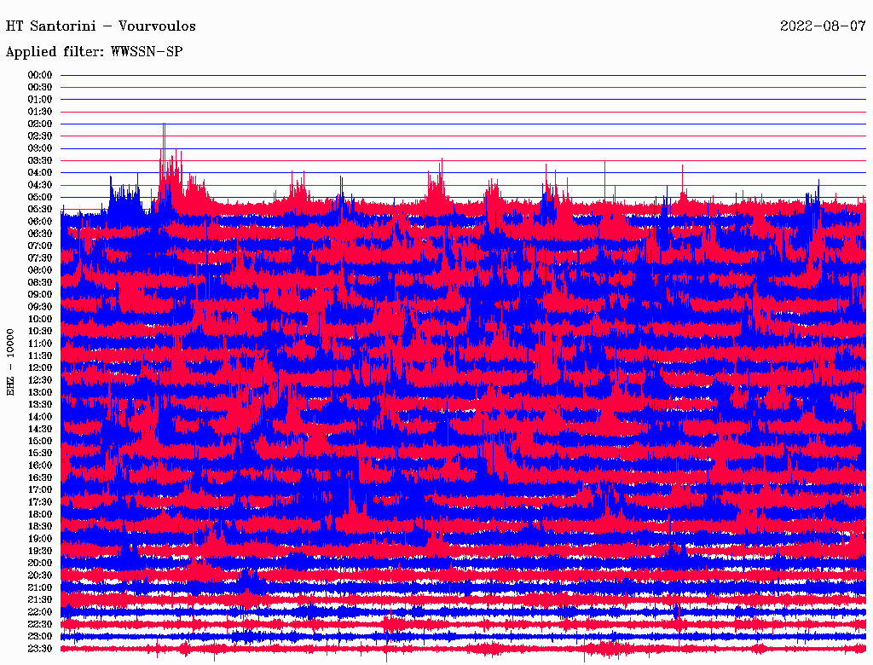Click the date 2022-08-07 in the header
This screenshot has width=873, height=665.
tap(823, 26)
